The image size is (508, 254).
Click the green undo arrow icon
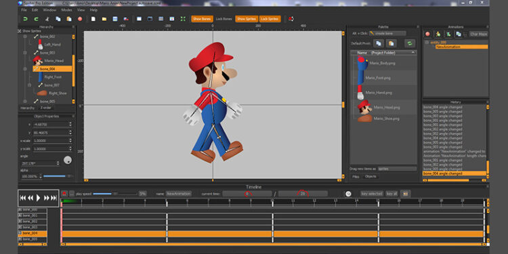pos(25,19)
